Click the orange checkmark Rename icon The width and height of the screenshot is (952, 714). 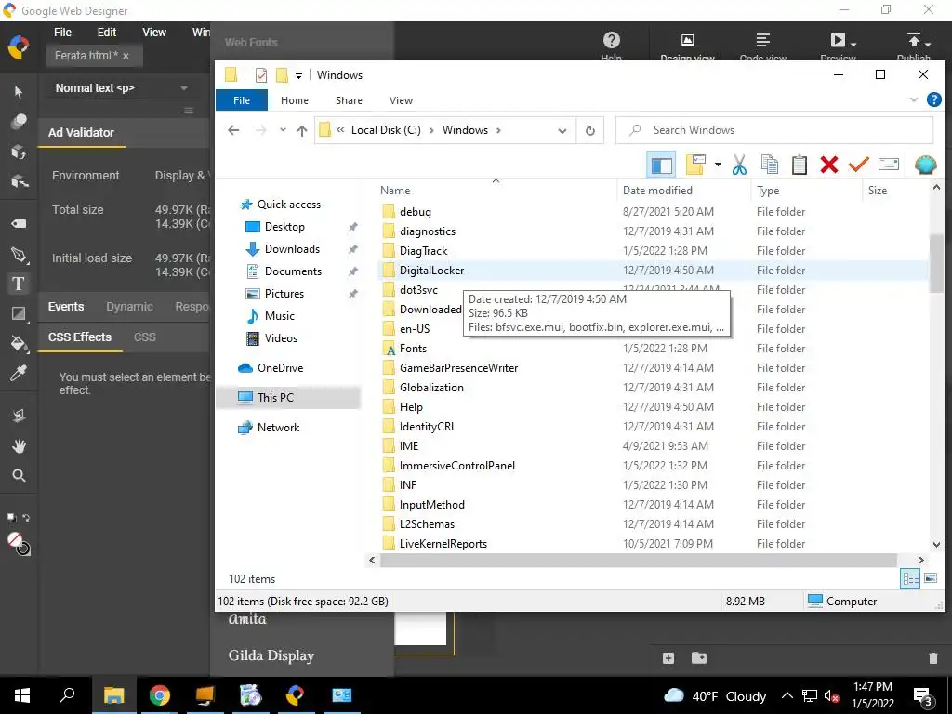858,165
